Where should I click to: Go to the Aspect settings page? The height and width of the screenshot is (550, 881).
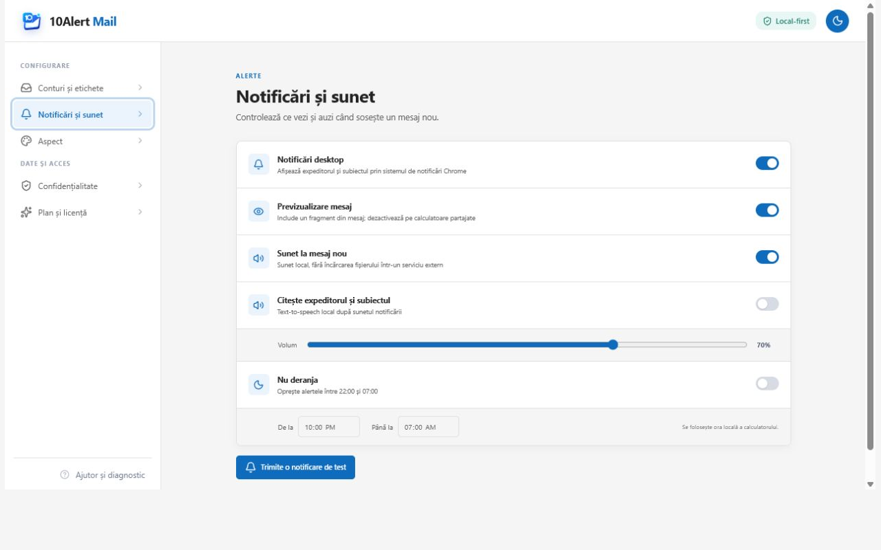click(x=83, y=141)
